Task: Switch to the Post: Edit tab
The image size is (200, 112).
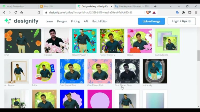Action: pos(57,6)
